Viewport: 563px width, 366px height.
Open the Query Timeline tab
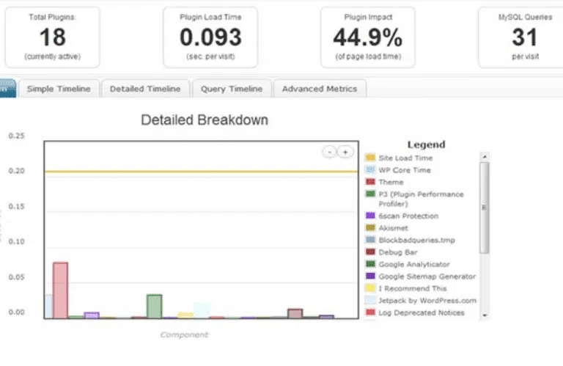pyautogui.click(x=231, y=89)
